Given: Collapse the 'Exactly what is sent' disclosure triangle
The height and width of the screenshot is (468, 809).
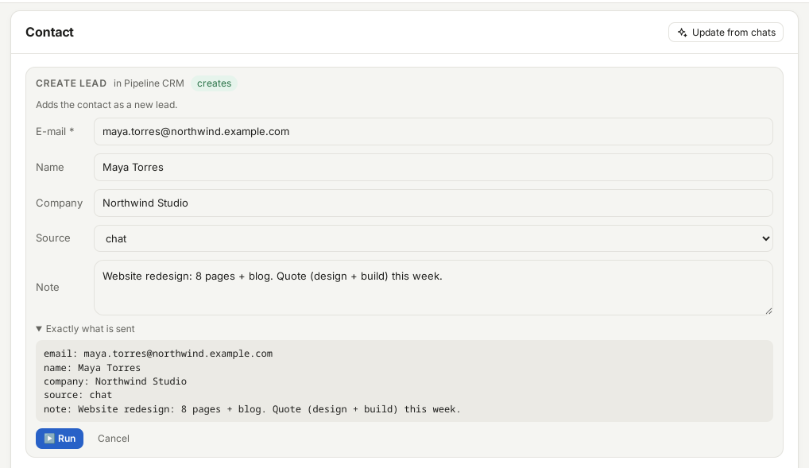Looking at the screenshot, I should pyautogui.click(x=39, y=329).
